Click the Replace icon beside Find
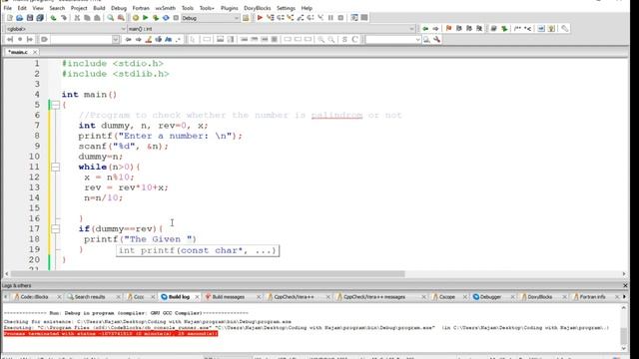The width and height of the screenshot is (639, 359). 121,18
